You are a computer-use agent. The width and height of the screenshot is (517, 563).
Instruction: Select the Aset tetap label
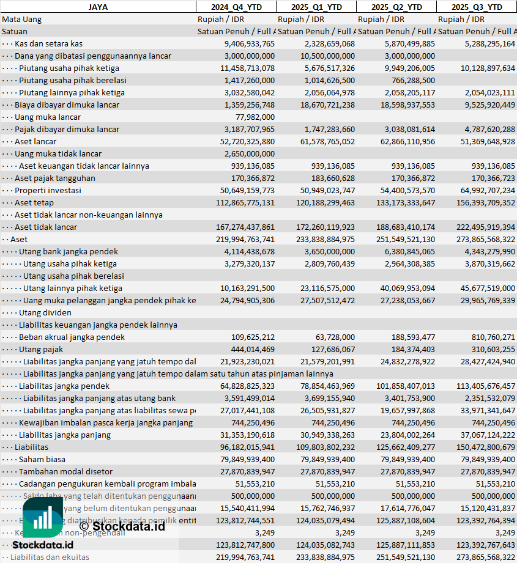point(34,202)
